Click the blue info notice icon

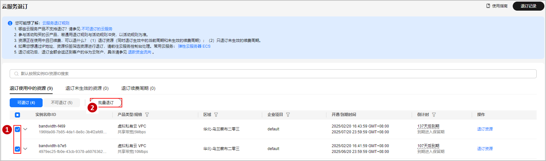click(x=10, y=23)
